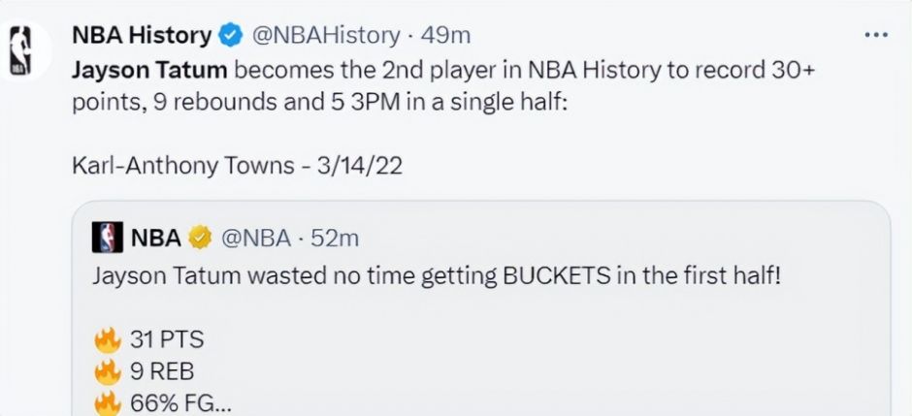The height and width of the screenshot is (416, 912).
Task: Click the Karl-Anthony Towns 3/14/22 line
Action: pyautogui.click(x=237, y=165)
